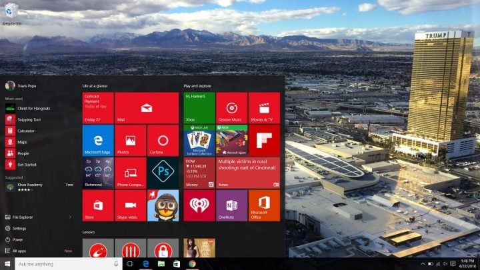480x270 pixels.
Task: Open the Flipboard tile
Action: pos(264,141)
